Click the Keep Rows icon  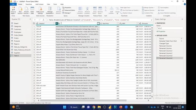[x=95, y=9]
